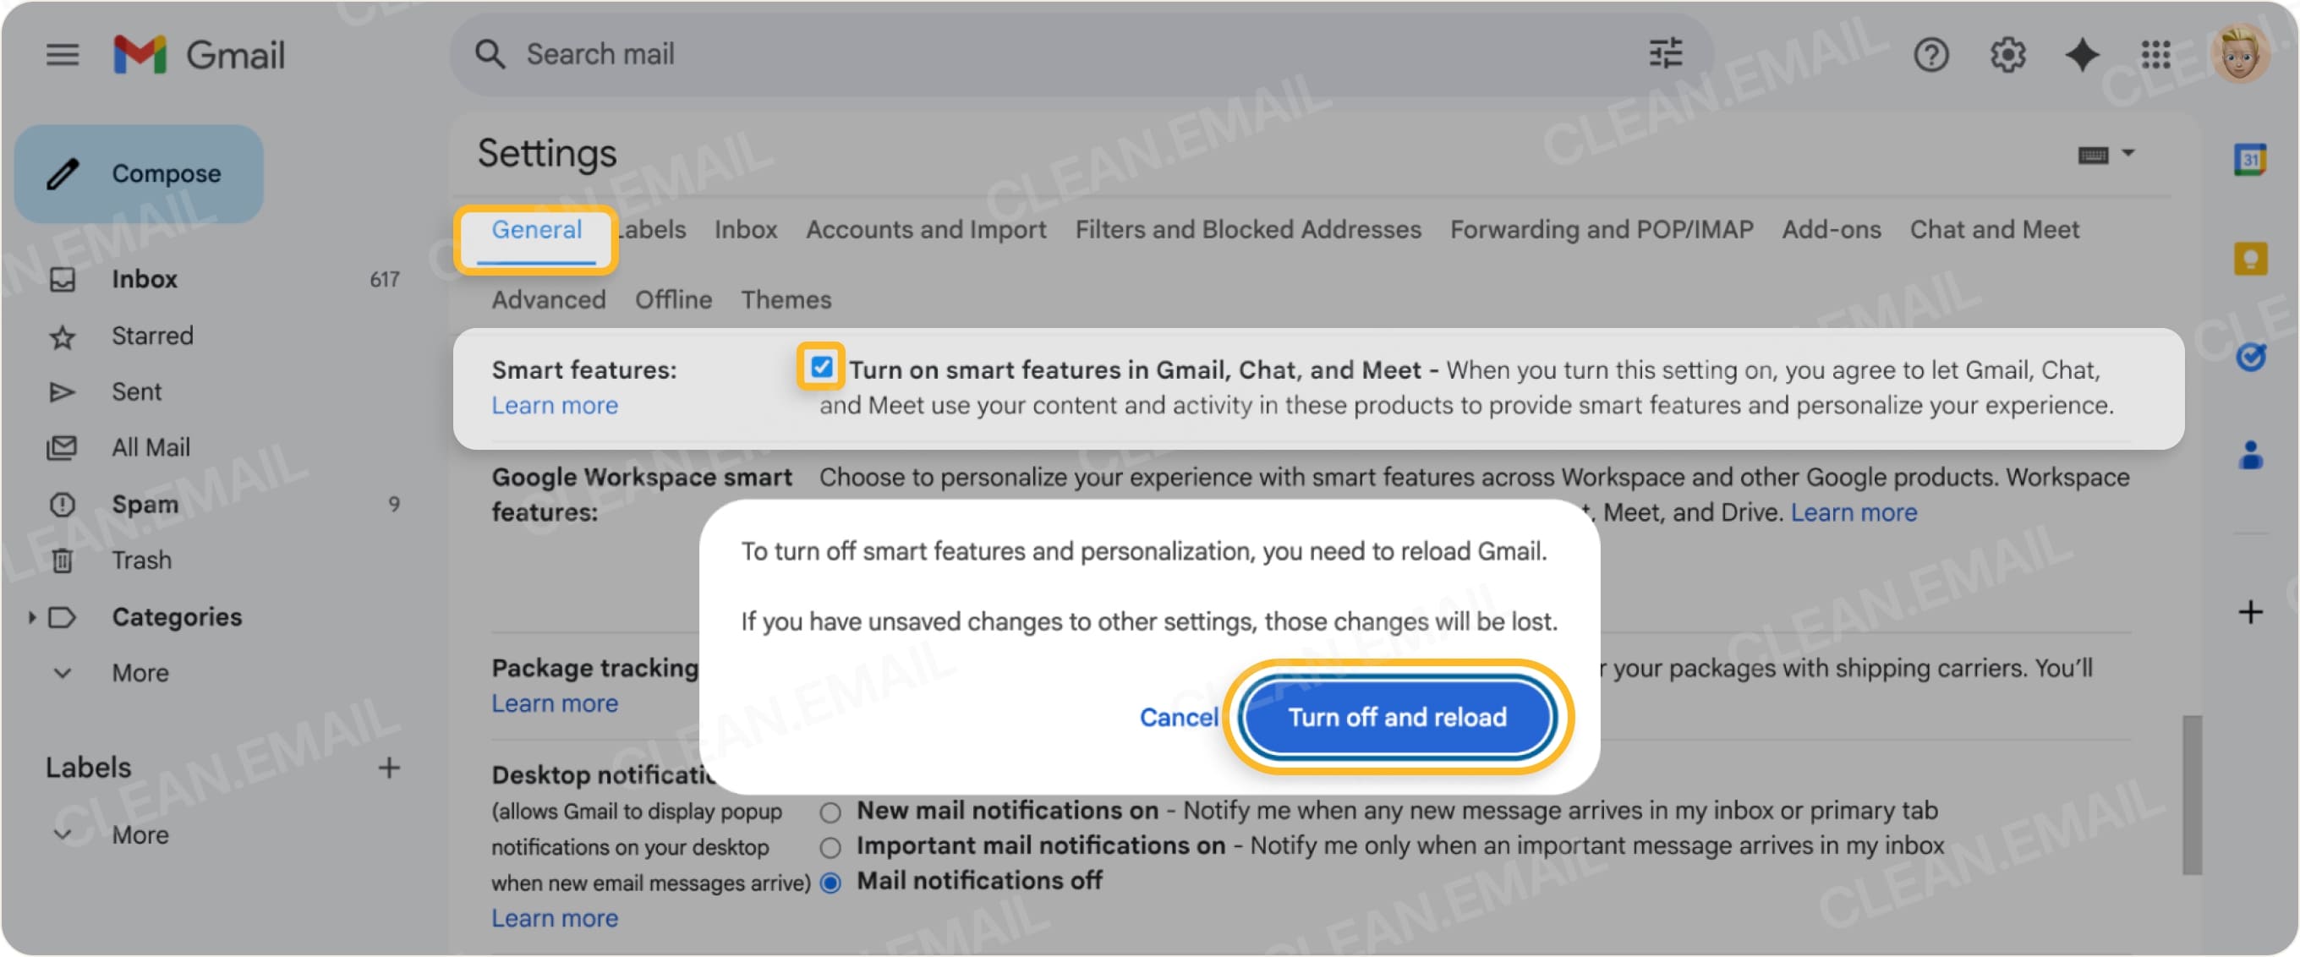This screenshot has width=2300, height=957.
Task: Click Learn more under Package tracking
Action: (555, 703)
